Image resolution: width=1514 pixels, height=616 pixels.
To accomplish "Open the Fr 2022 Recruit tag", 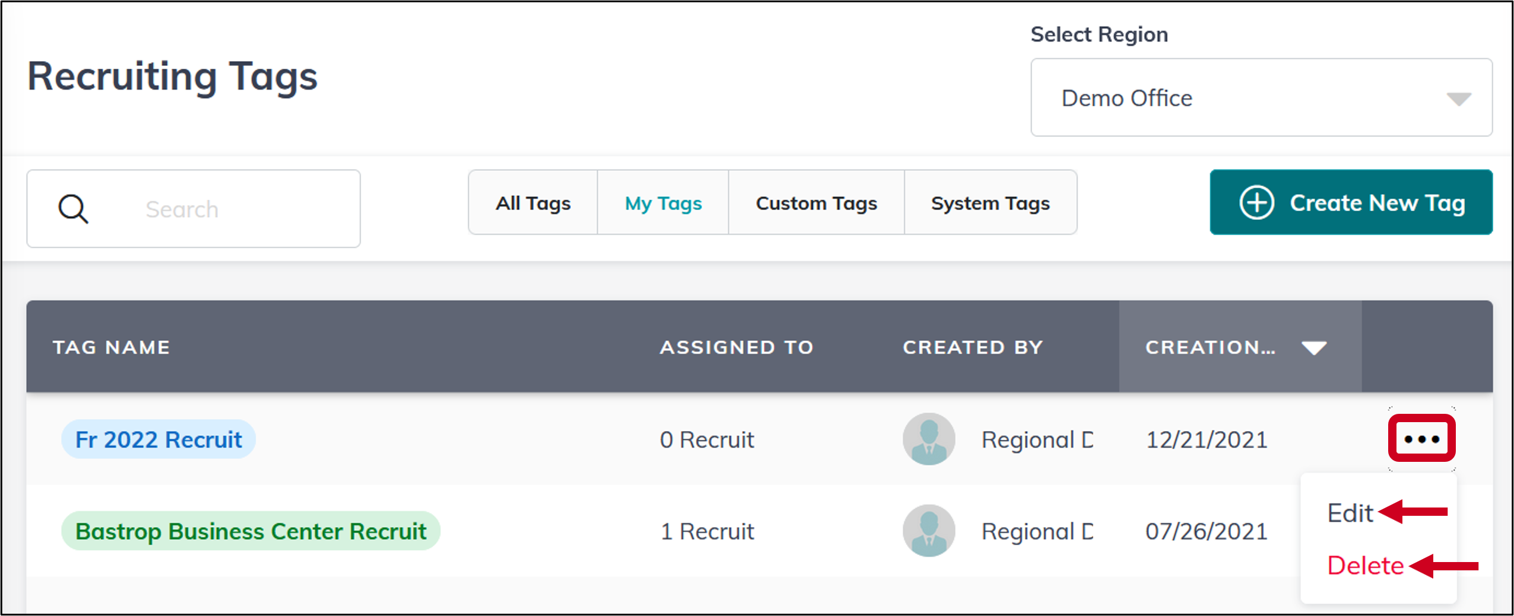I will tap(158, 439).
